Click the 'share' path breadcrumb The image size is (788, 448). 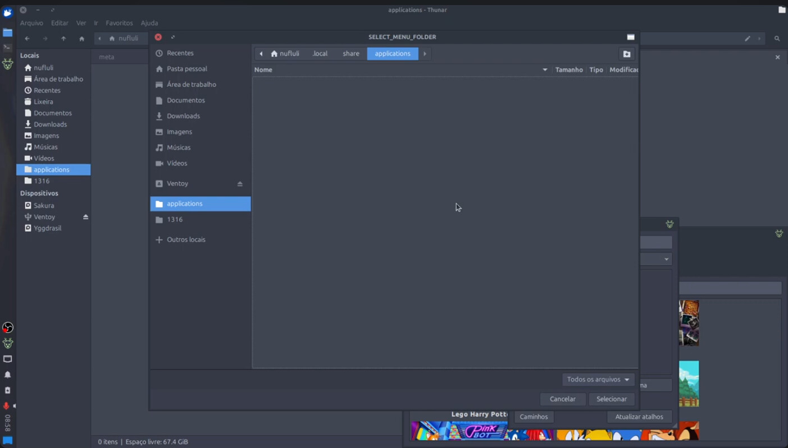[x=351, y=54]
